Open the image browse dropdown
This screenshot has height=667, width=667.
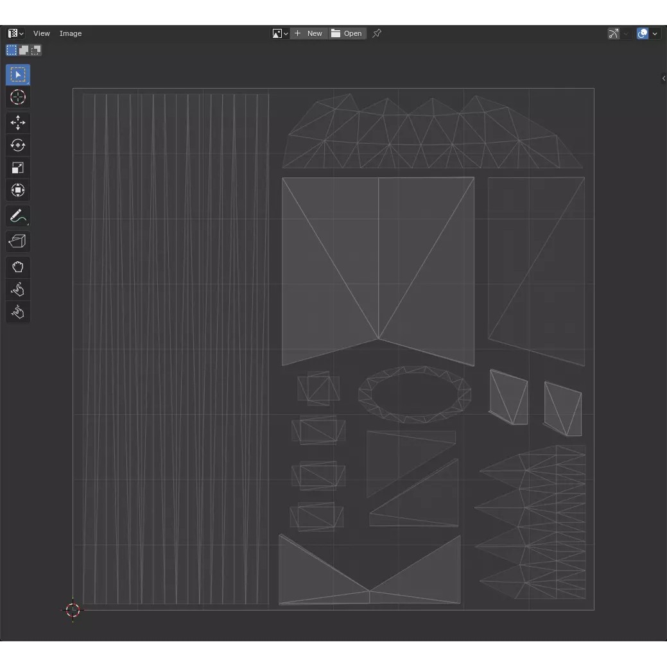[x=280, y=33]
